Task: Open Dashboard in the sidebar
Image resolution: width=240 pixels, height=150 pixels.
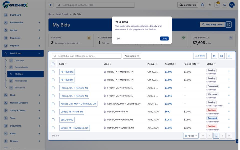Action: (x=23, y=15)
